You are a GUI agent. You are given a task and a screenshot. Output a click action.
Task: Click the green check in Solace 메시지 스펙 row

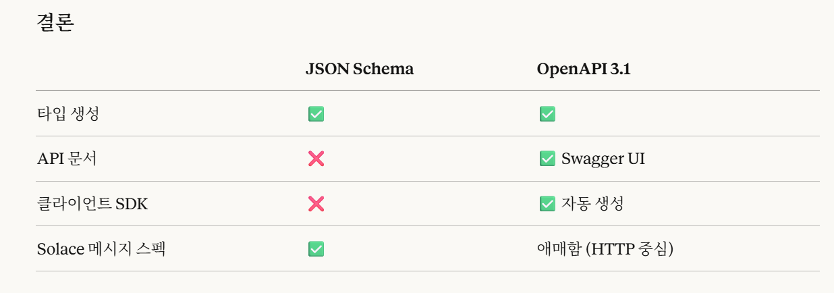coord(316,249)
